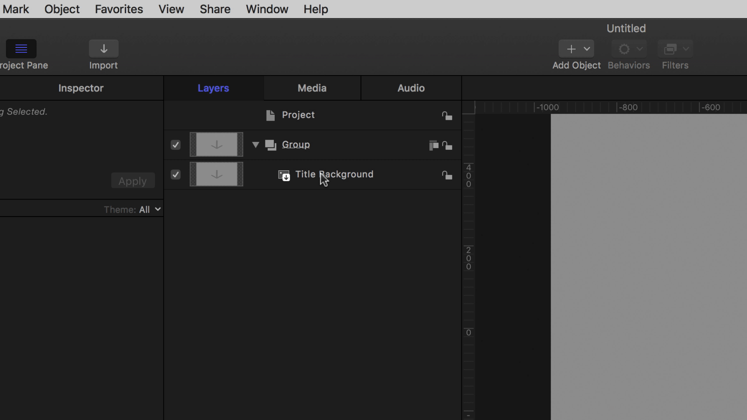Open the Add Object dropdown arrow
The height and width of the screenshot is (420, 747).
[x=587, y=49]
